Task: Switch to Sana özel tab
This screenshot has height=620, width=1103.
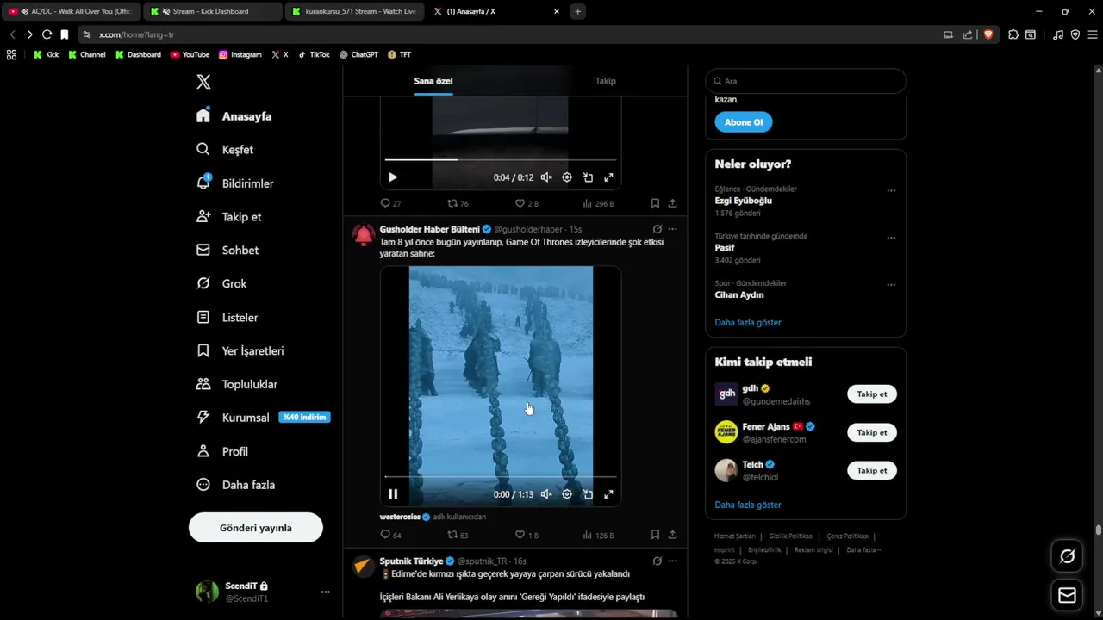Action: point(433,81)
